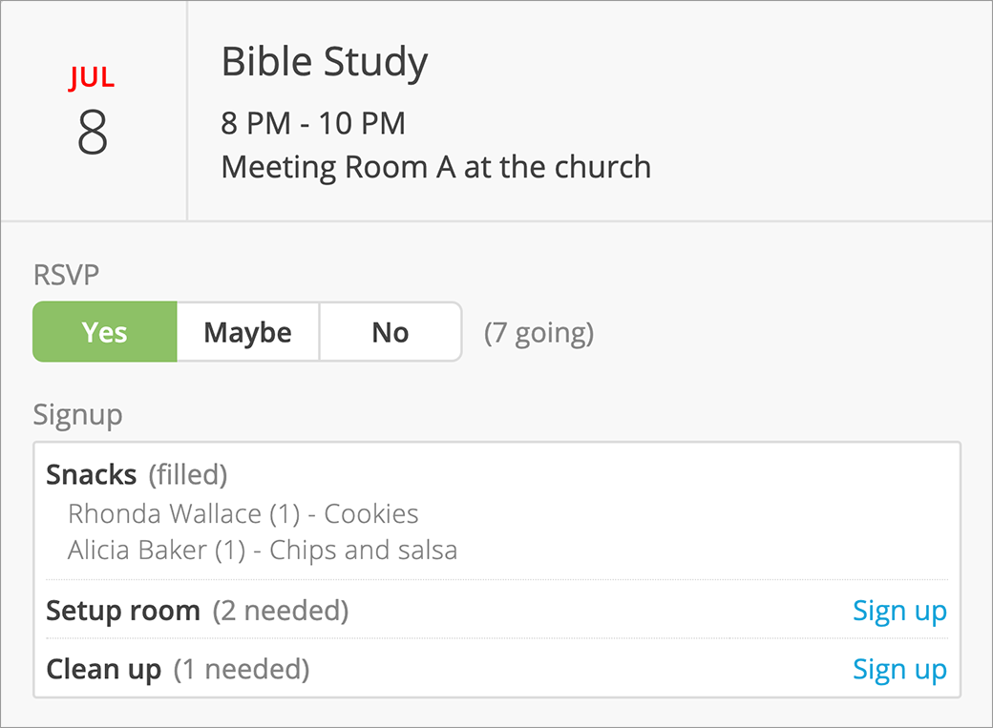Image resolution: width=993 pixels, height=728 pixels.
Task: Click the 8 PM - 10 PM time
Action: (x=313, y=123)
